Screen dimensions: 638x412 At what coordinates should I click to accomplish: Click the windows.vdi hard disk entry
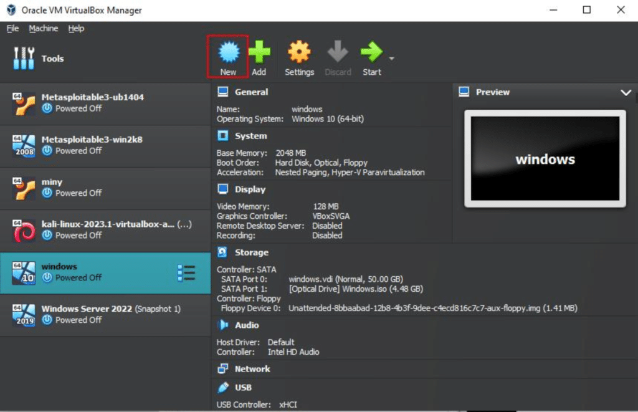point(346,279)
